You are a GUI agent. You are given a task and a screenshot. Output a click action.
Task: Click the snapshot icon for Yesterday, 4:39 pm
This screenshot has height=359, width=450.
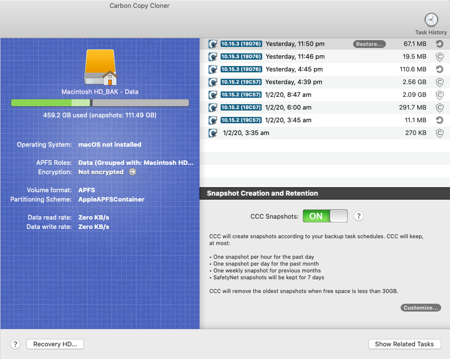(213, 82)
